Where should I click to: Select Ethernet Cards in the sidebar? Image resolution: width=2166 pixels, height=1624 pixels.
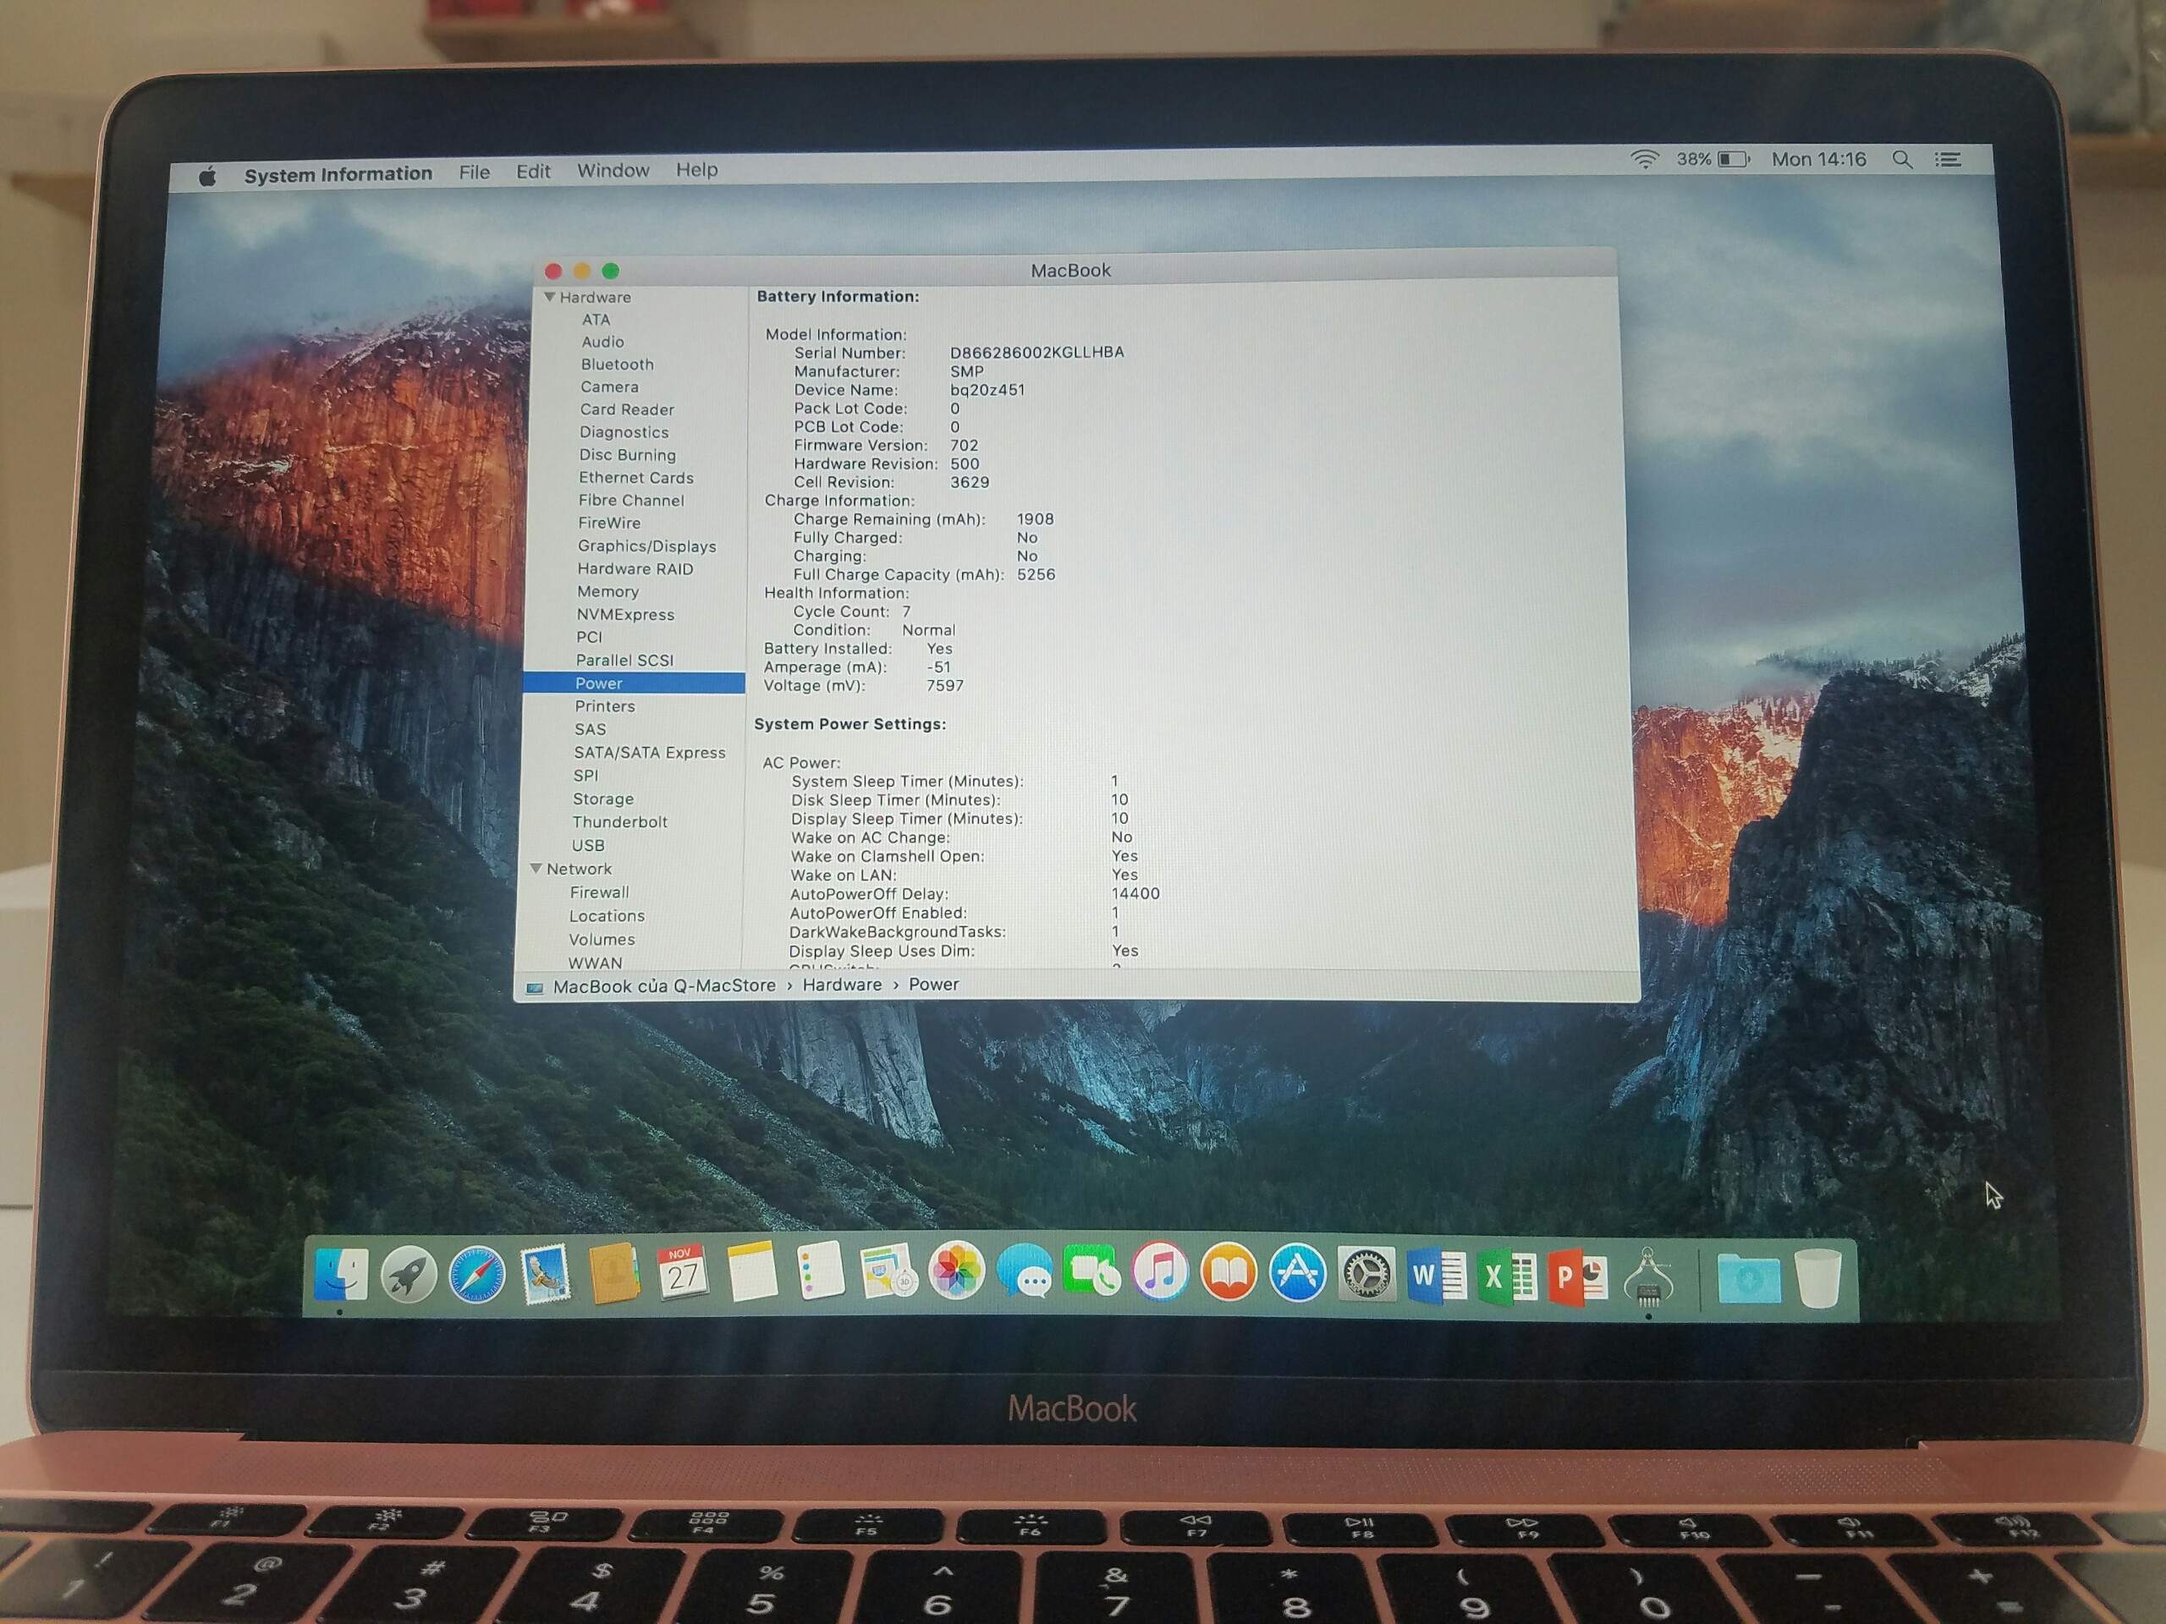click(635, 478)
